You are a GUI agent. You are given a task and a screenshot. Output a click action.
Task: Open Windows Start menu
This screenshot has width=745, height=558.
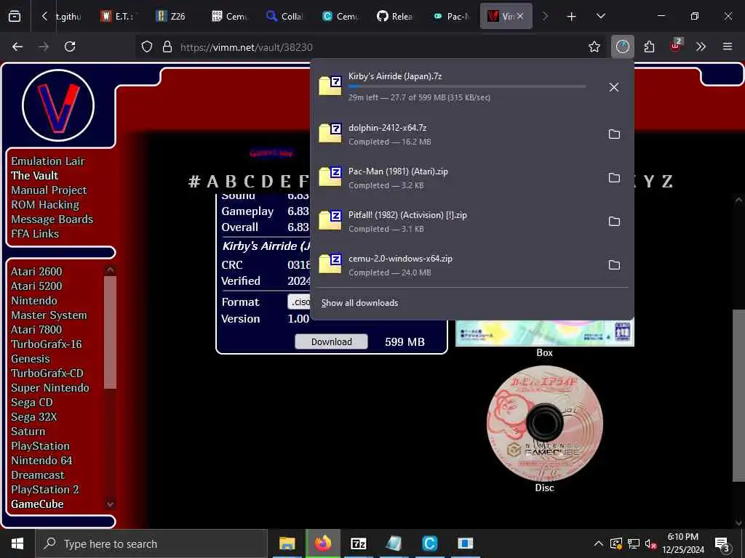[x=17, y=543]
